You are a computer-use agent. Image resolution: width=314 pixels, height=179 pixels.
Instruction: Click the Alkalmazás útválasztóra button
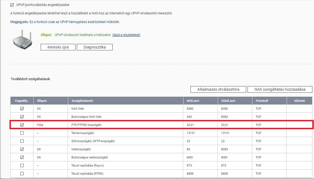pos(218,89)
